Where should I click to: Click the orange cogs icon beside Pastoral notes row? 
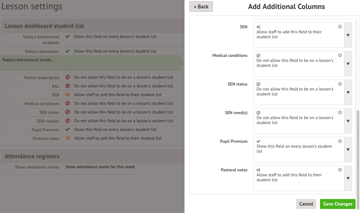tap(68, 138)
